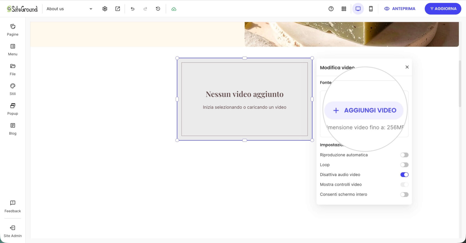Open the Stili styles panel
The image size is (466, 243).
click(x=13, y=89)
